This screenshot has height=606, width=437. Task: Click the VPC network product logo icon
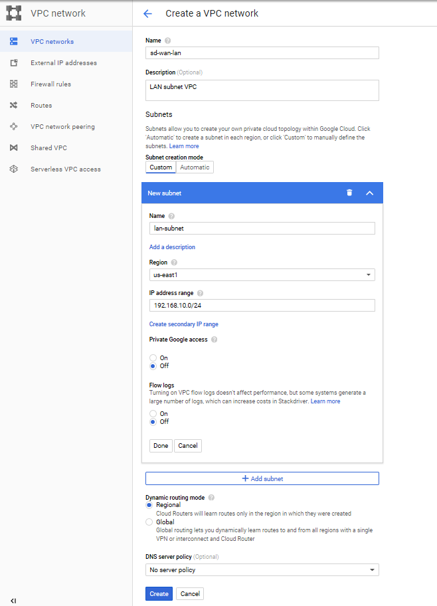[13, 13]
